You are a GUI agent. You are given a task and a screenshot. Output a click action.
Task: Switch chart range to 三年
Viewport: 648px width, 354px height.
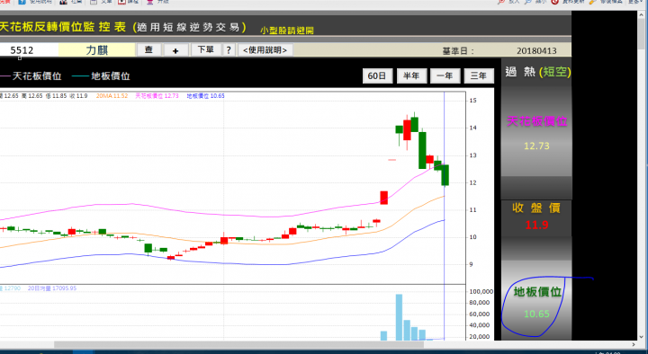(479, 75)
